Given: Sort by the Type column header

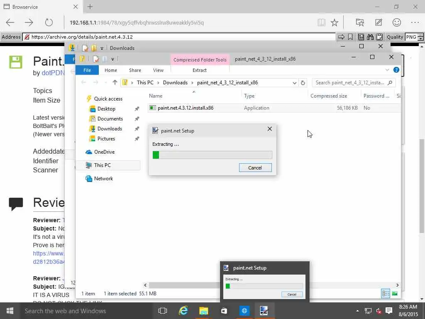Looking at the screenshot, I should pos(249,96).
